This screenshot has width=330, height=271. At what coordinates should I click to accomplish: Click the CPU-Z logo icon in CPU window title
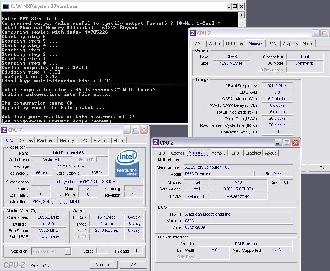click(x=4, y=130)
